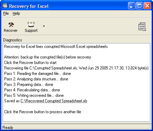Select the Pass 5 Writing recovered file line
153x131 pixels.
click(34, 95)
